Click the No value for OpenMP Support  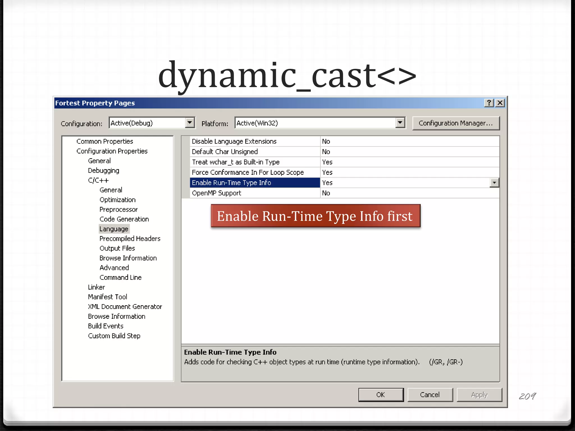click(410, 193)
